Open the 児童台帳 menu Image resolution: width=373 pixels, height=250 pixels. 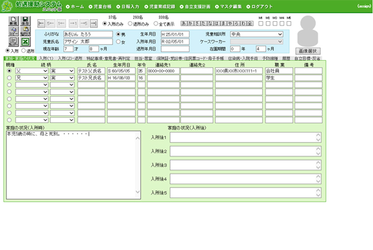pos(100,6)
